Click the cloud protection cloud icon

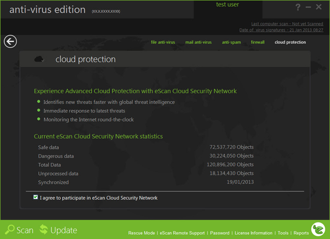tap(39, 59)
